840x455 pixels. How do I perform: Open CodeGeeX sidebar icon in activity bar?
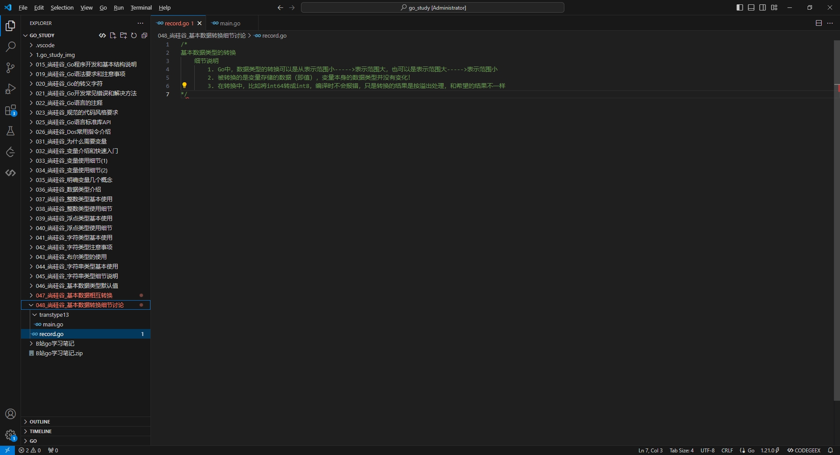tap(10, 173)
